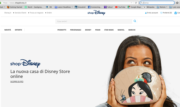The height and width of the screenshot is (107, 180).
Task: Click the large shopDisney banner logo
Action: coord(25,63)
